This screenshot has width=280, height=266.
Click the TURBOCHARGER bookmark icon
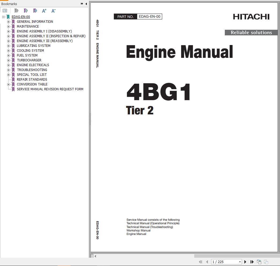click(x=13, y=60)
